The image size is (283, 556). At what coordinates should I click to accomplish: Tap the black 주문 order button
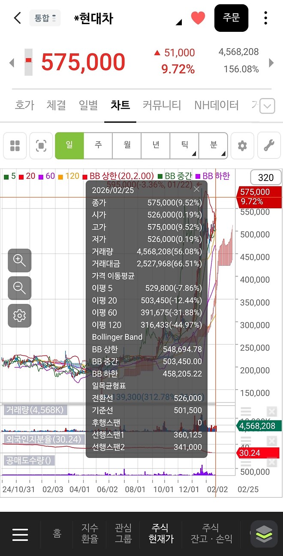tap(231, 18)
